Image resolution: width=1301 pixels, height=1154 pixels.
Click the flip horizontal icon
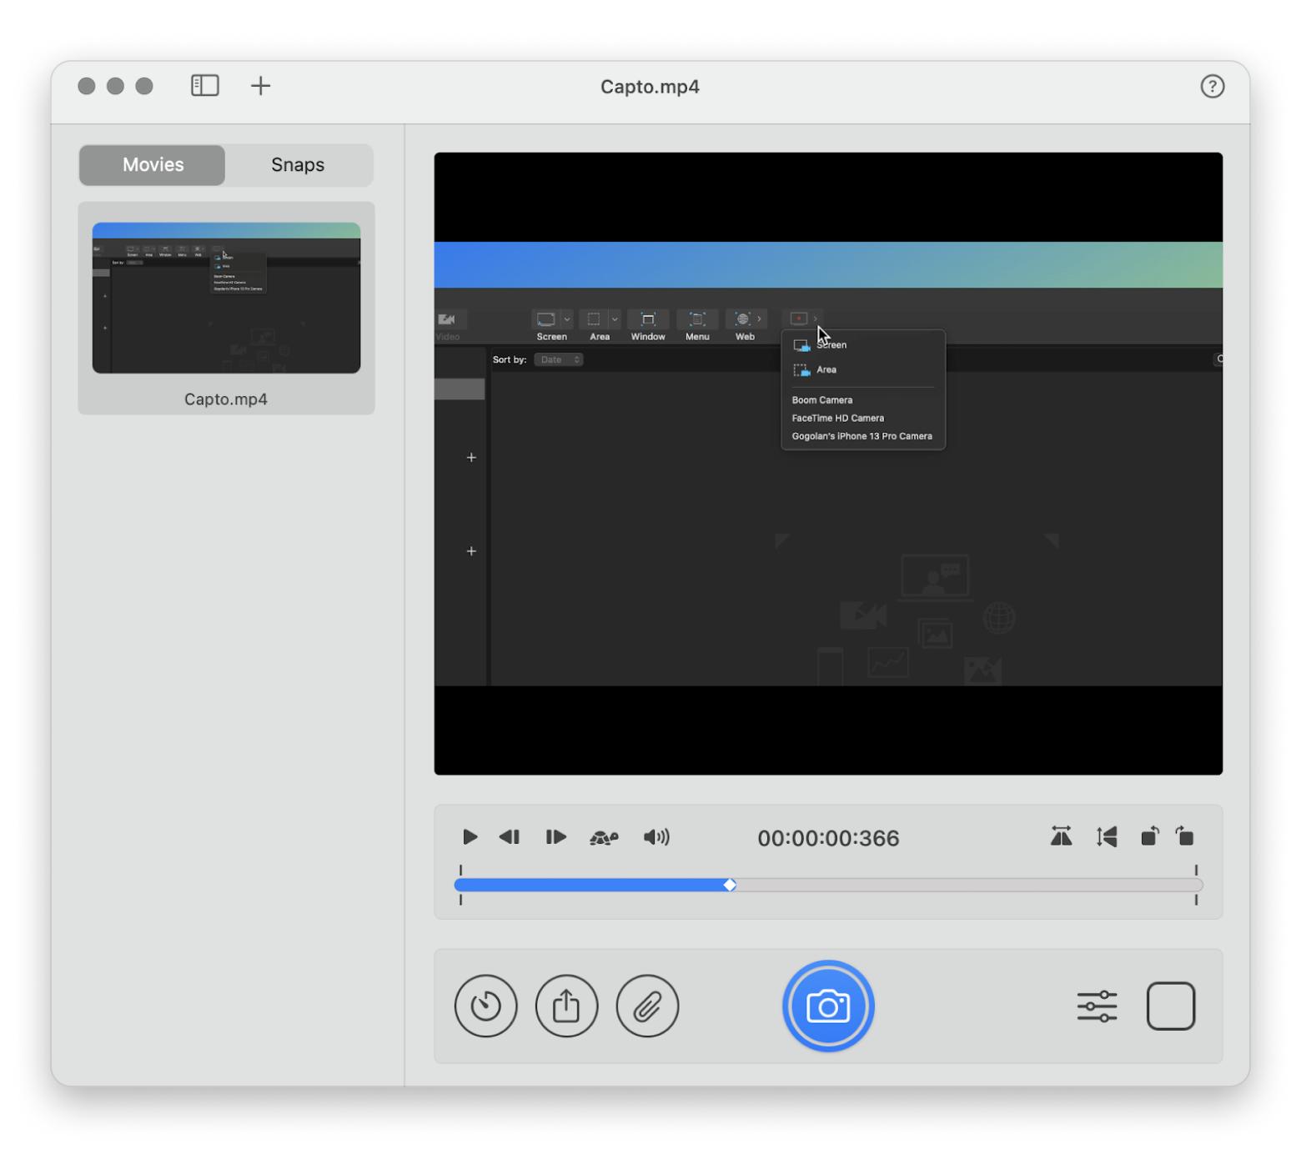pos(1061,836)
